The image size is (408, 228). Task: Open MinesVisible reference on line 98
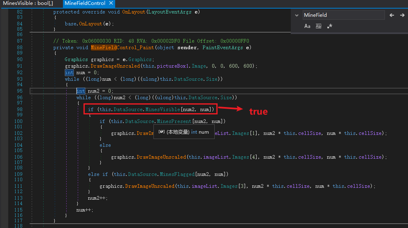(x=163, y=109)
